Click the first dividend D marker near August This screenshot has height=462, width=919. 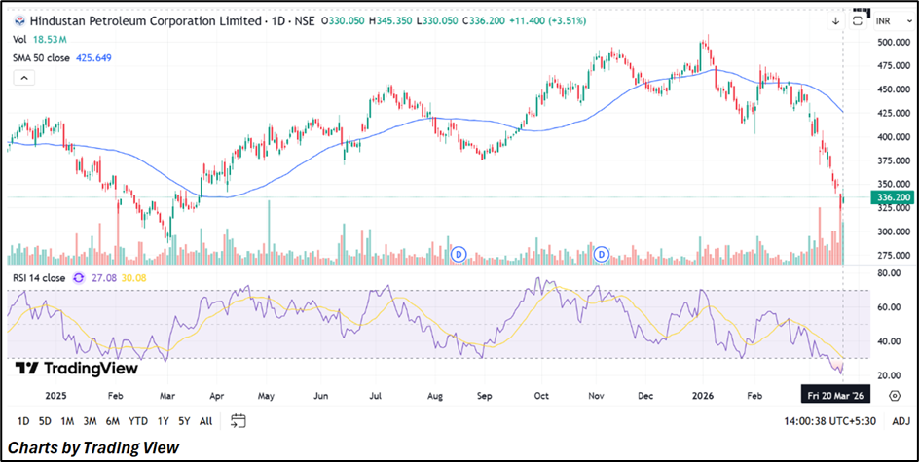[459, 255]
